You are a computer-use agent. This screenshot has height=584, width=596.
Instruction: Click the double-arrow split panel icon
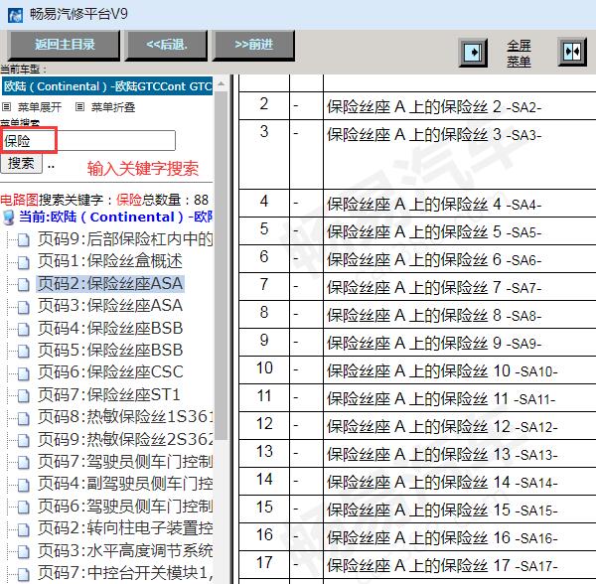(572, 52)
